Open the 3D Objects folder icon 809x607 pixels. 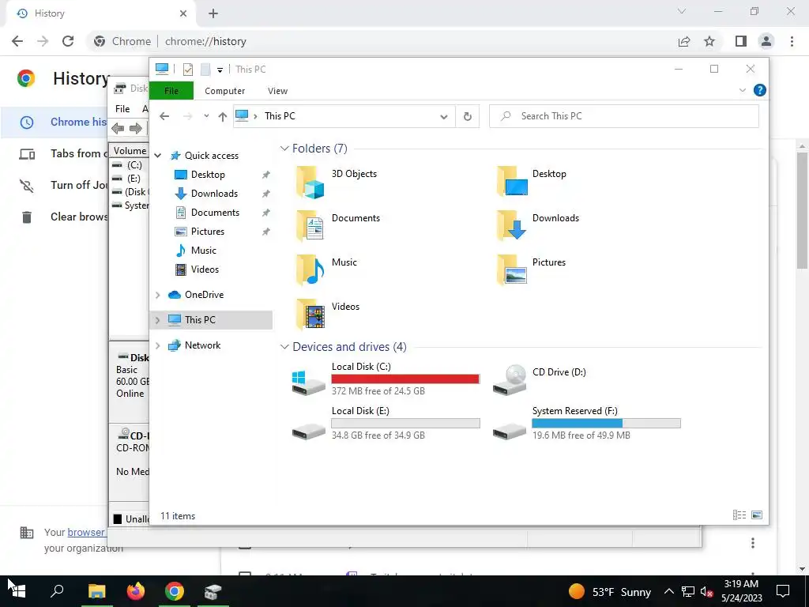tap(310, 182)
